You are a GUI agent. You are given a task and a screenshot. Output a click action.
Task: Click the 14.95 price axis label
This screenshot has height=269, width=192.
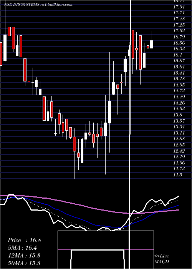pyautogui.click(x=179, y=85)
